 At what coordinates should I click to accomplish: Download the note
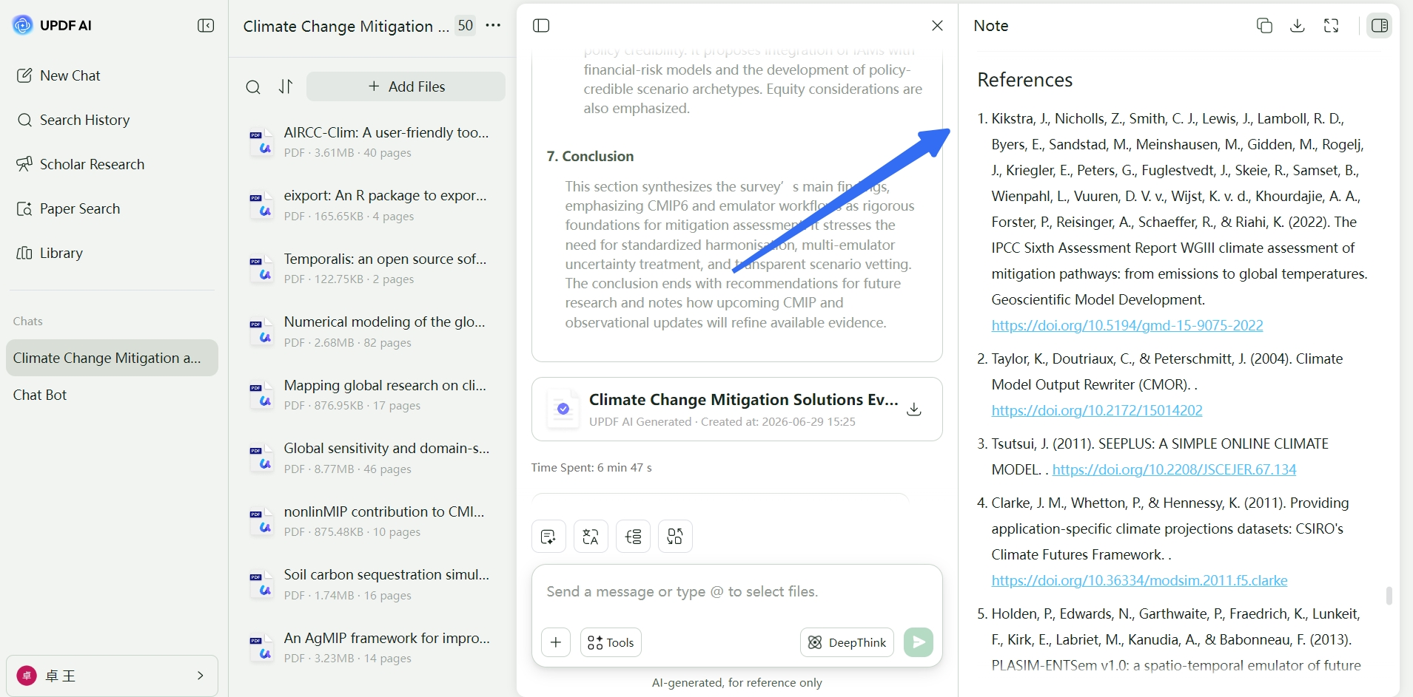point(1298,26)
